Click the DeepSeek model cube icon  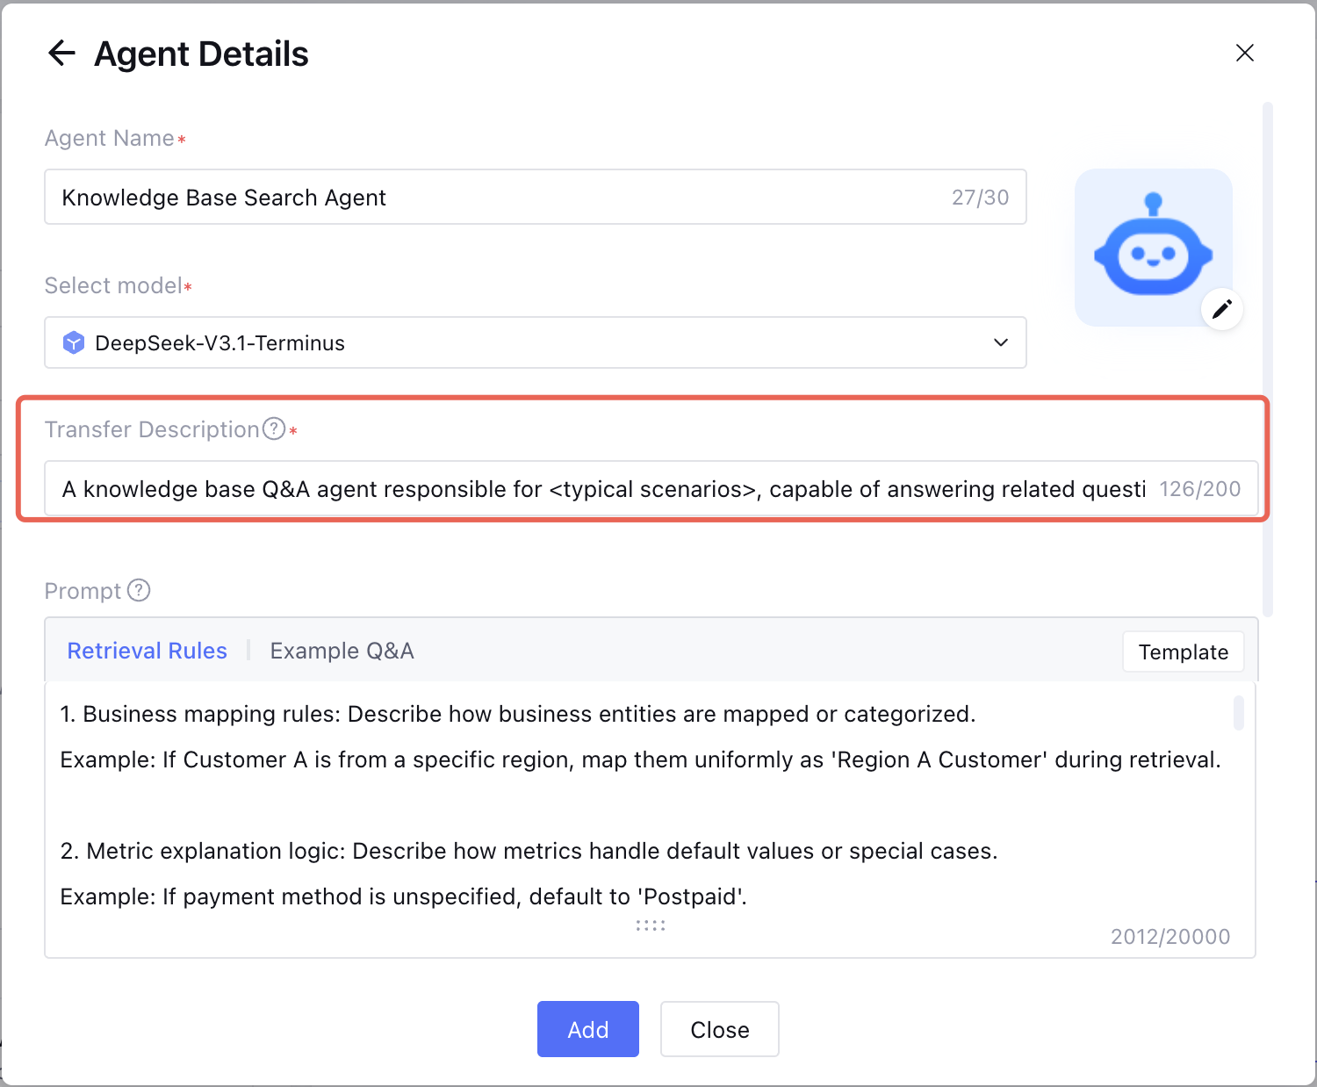pyautogui.click(x=74, y=342)
